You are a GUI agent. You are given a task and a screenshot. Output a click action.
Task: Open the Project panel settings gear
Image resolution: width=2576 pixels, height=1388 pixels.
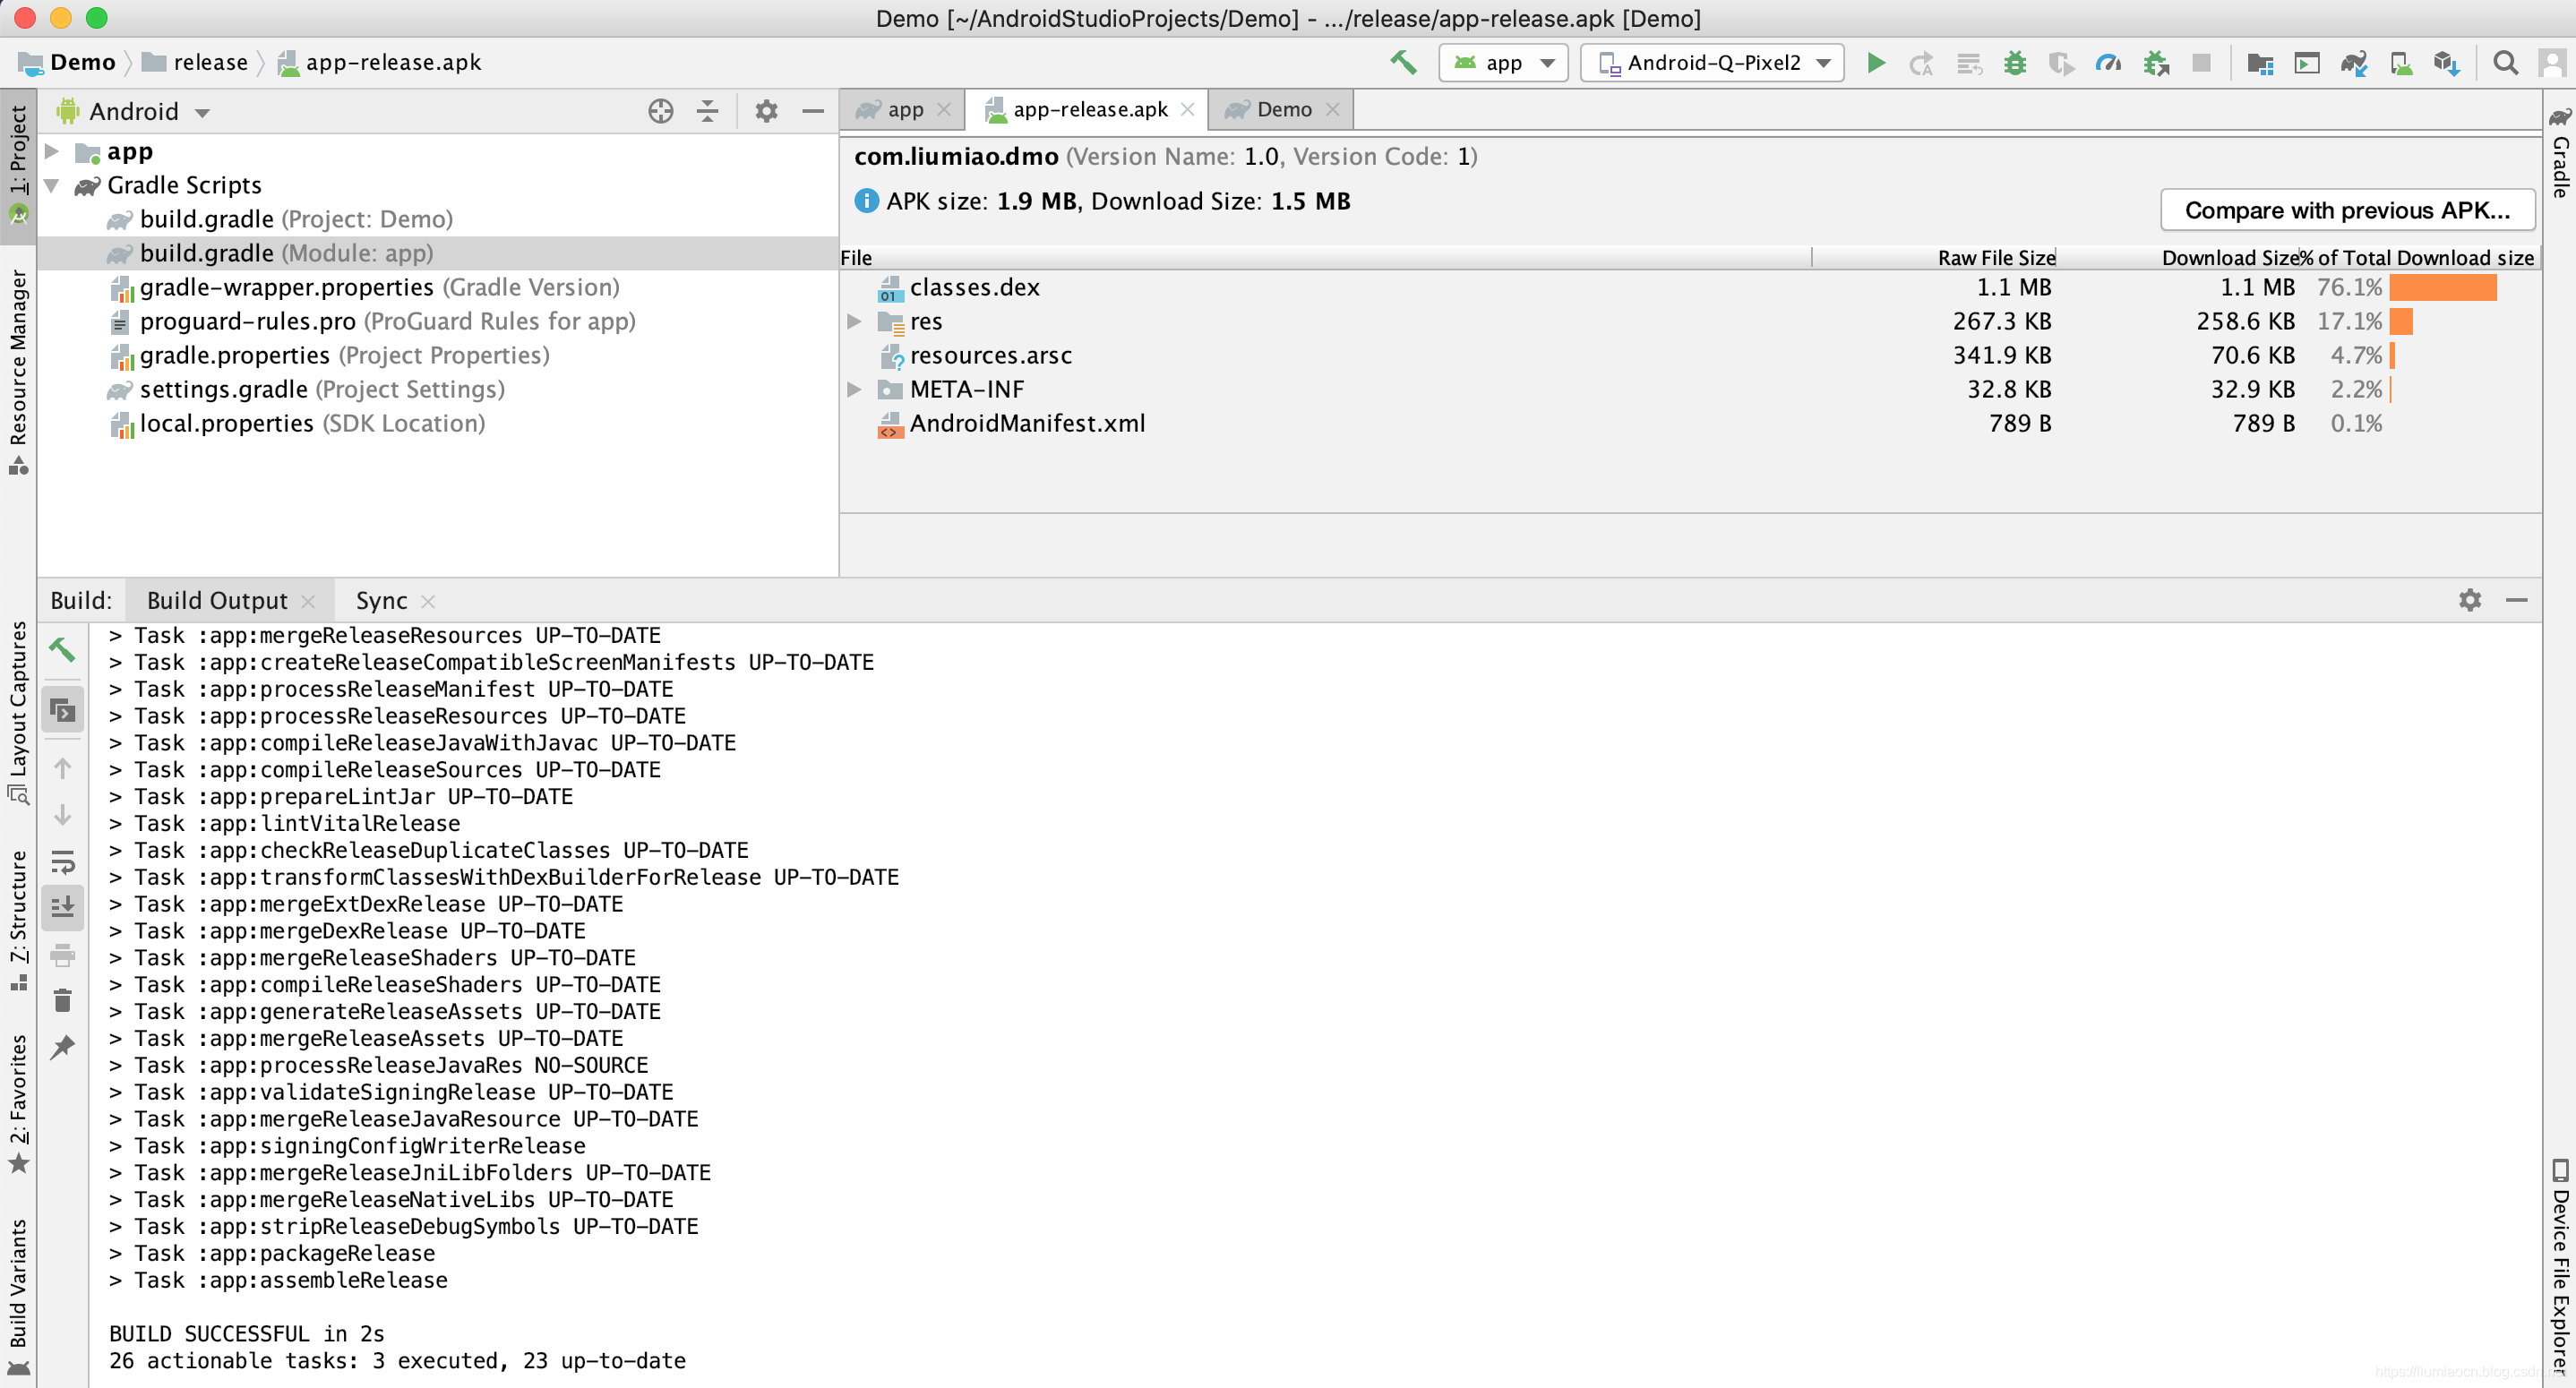tap(766, 111)
